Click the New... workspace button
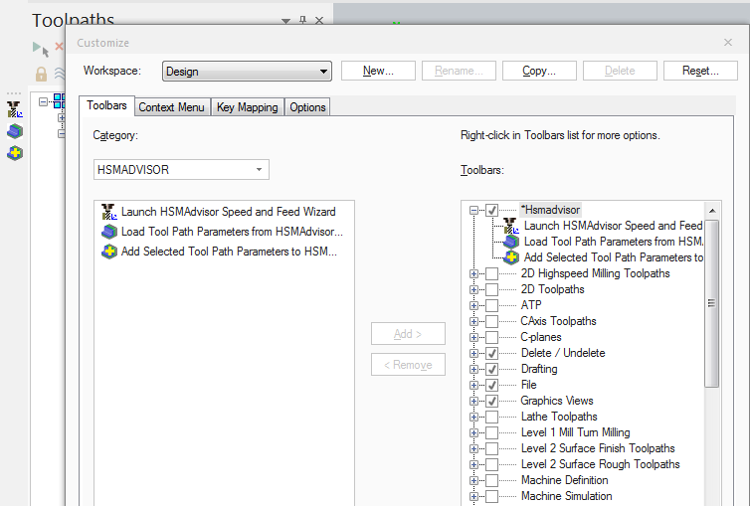This screenshot has width=750, height=506. (378, 71)
